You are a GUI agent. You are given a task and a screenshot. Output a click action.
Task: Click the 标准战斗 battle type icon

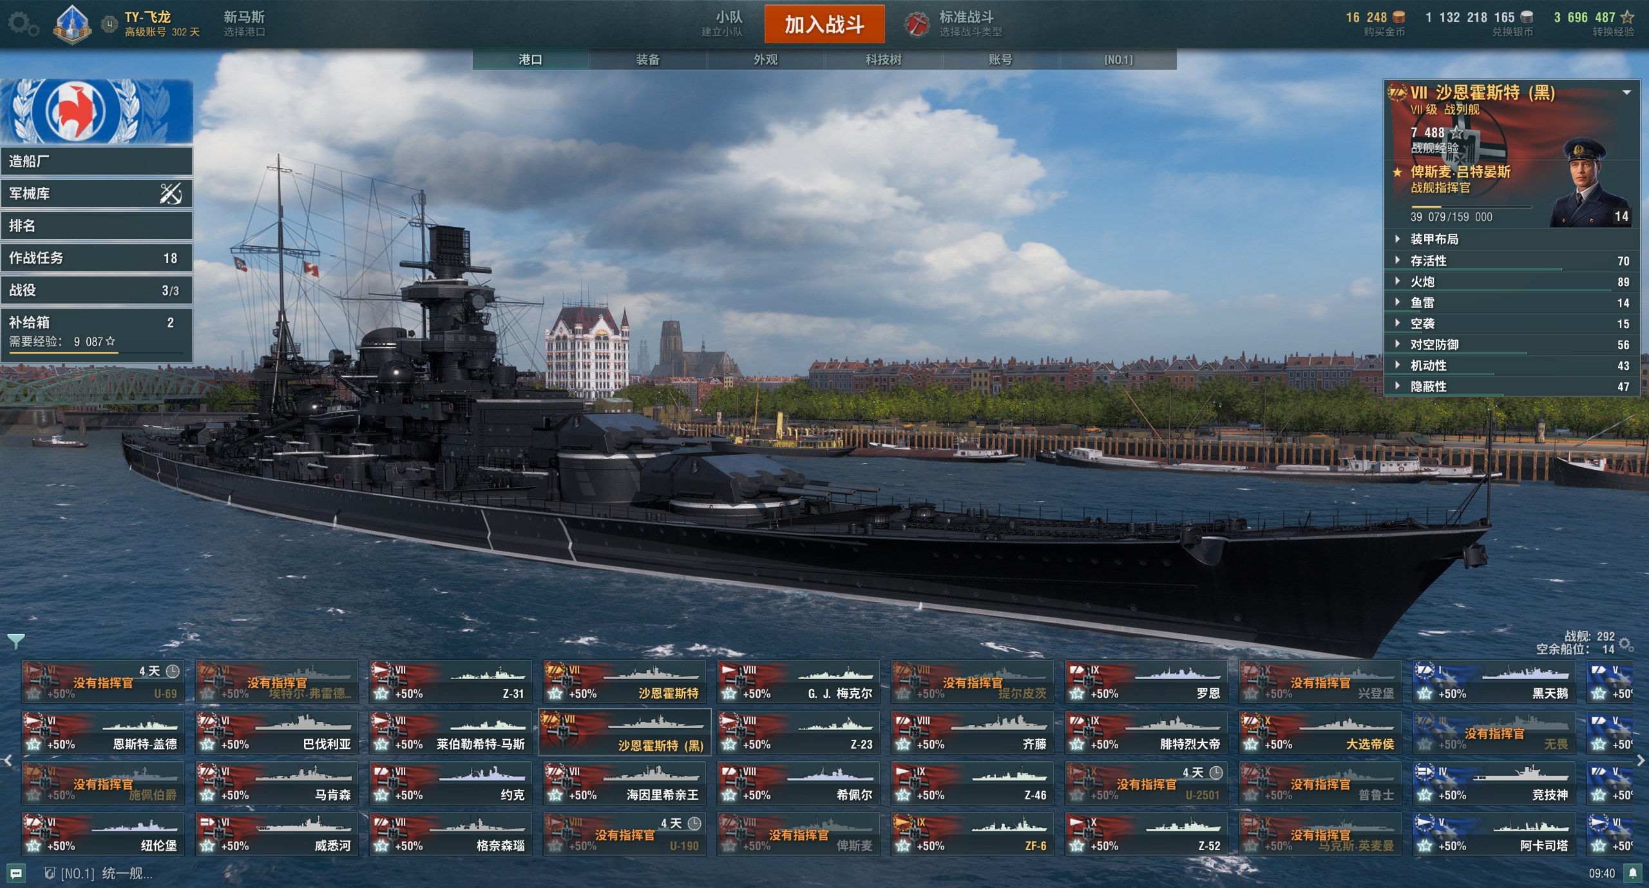click(x=916, y=24)
